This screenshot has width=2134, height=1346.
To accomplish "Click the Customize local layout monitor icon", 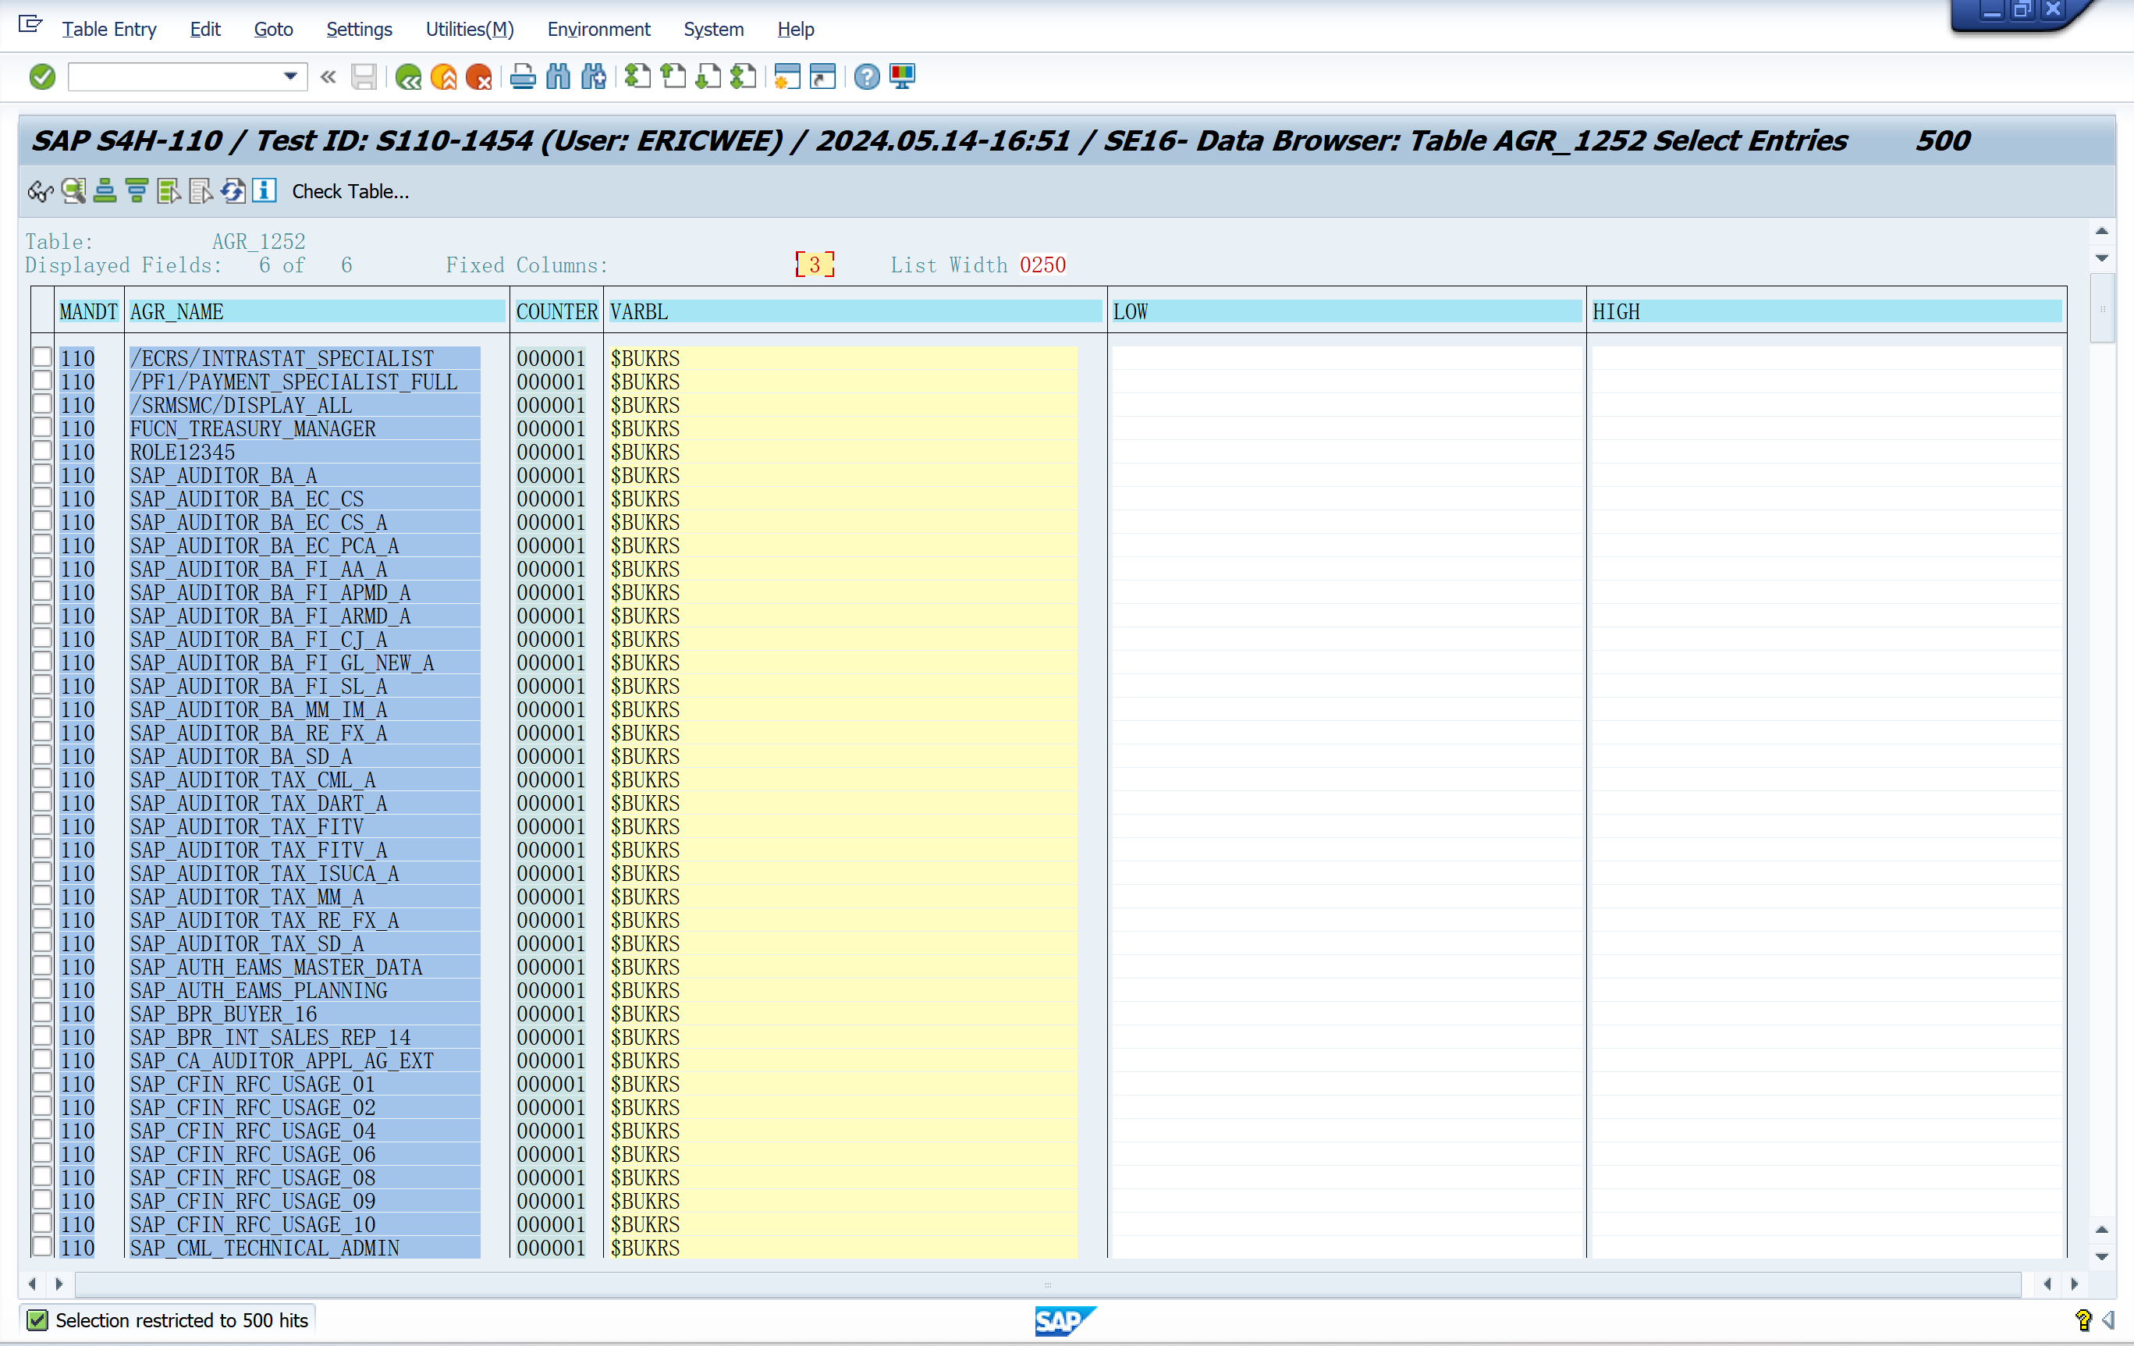I will tap(902, 77).
